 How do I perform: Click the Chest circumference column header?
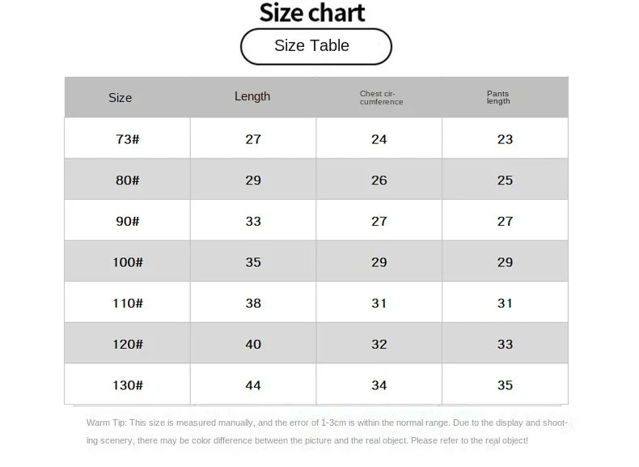381,98
